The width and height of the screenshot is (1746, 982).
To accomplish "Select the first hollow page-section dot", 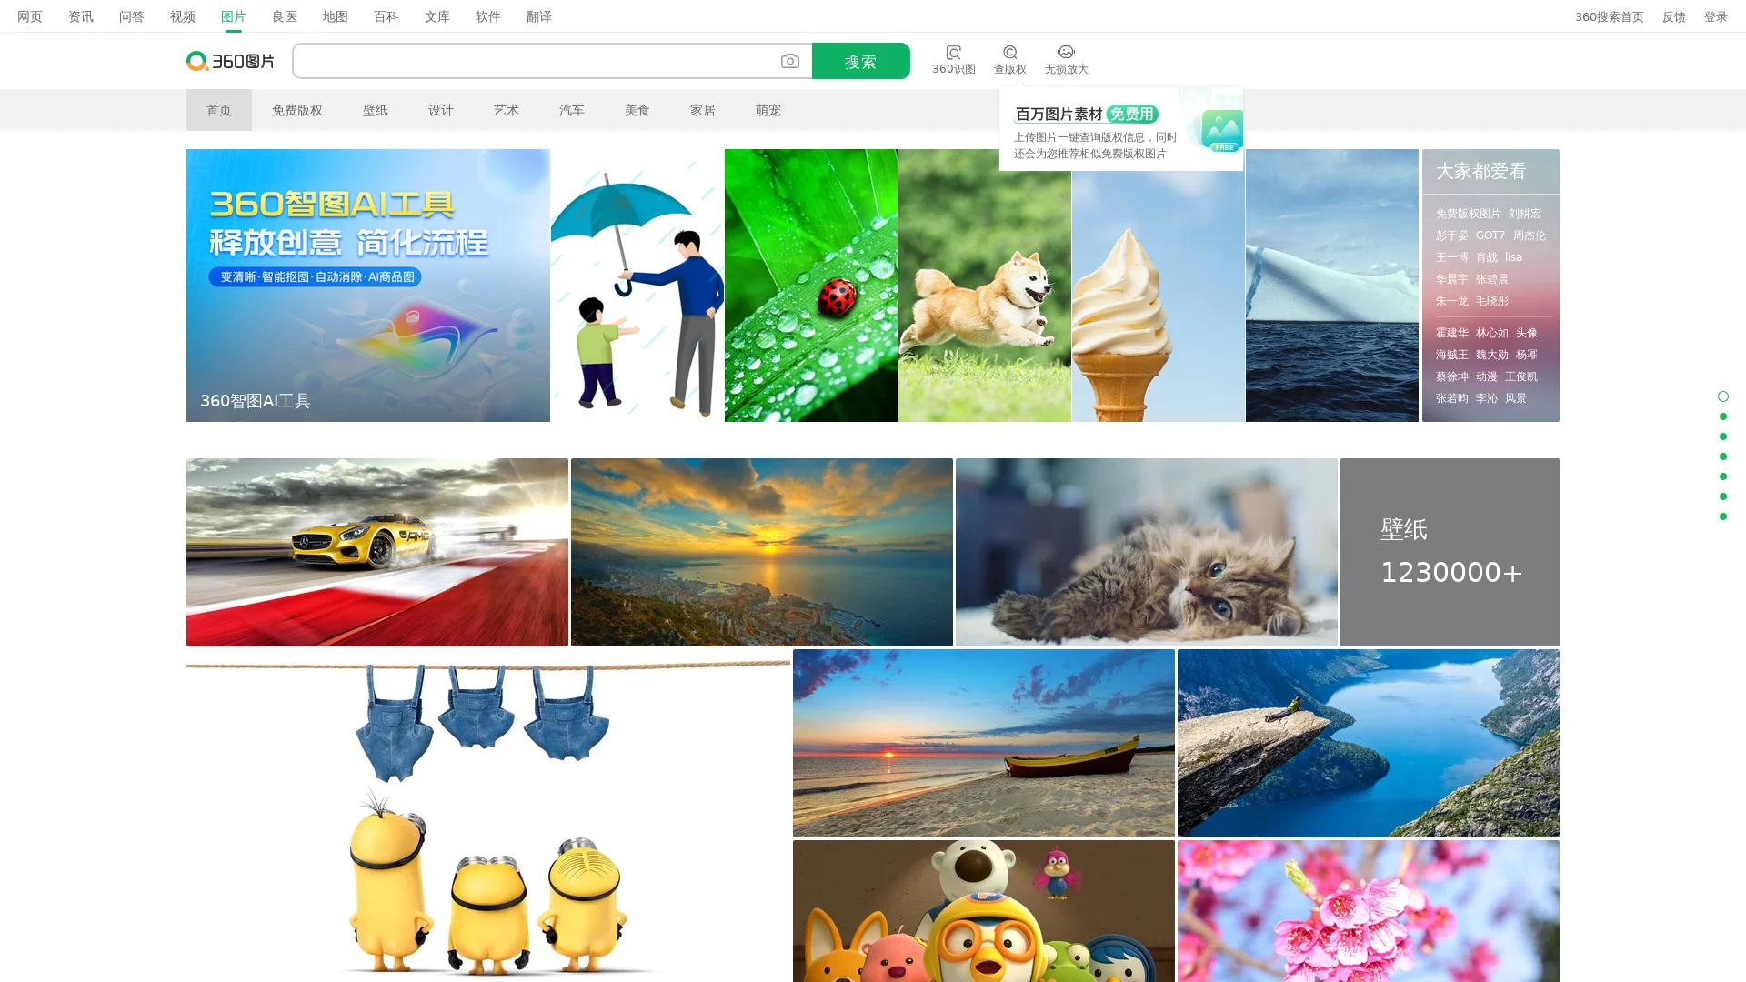I will coord(1722,396).
